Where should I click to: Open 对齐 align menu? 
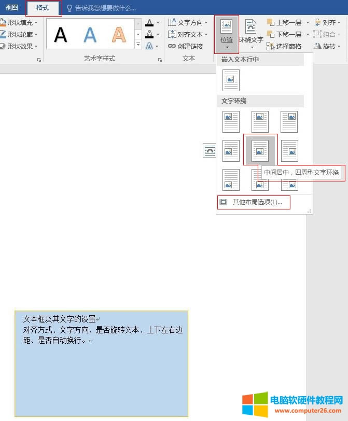click(x=327, y=23)
